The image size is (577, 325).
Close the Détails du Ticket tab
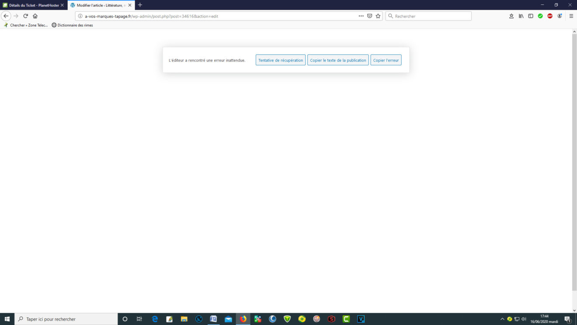62,5
